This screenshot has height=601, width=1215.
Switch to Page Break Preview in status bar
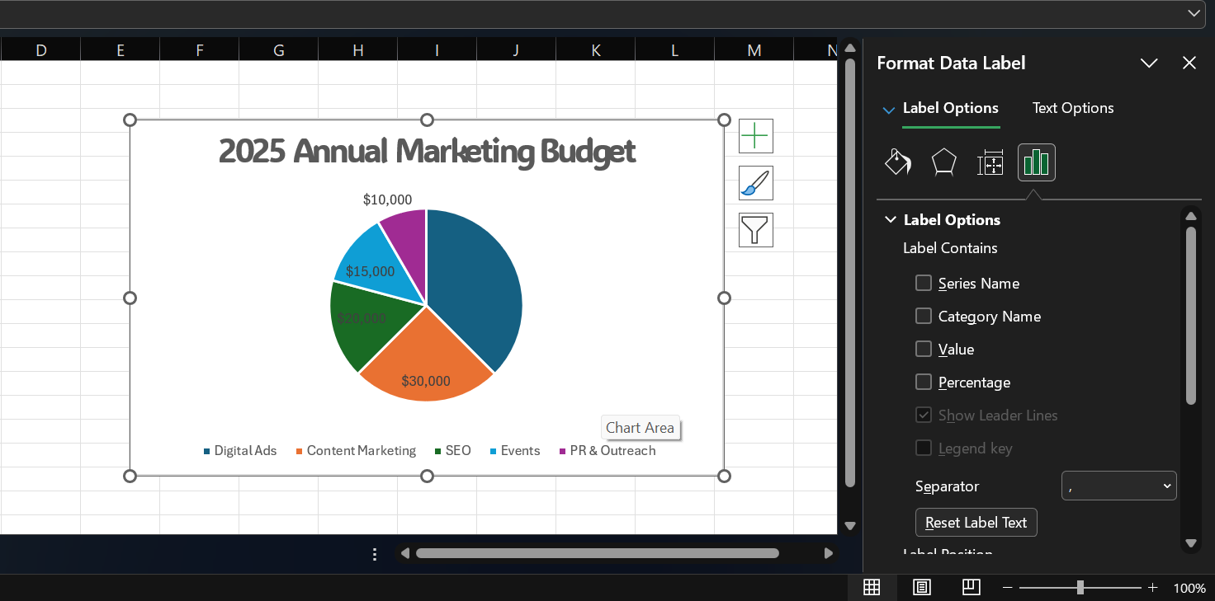point(972,587)
